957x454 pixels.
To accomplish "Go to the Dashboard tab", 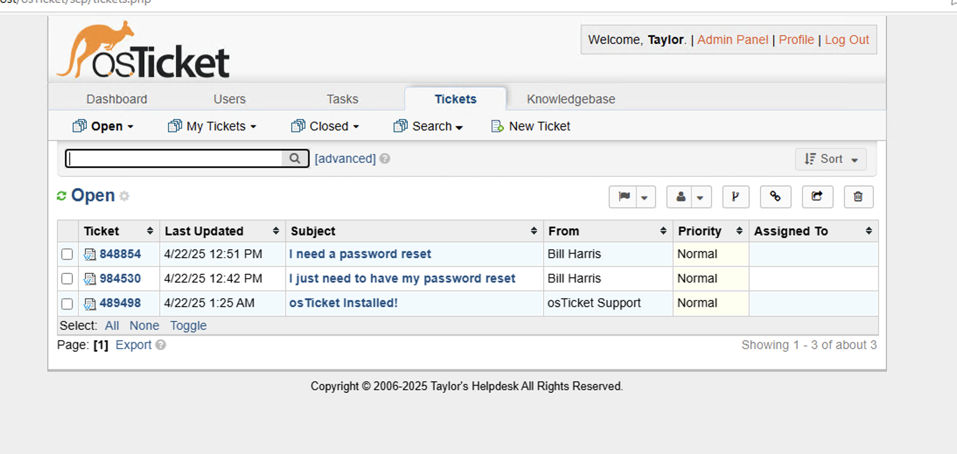I will [116, 99].
